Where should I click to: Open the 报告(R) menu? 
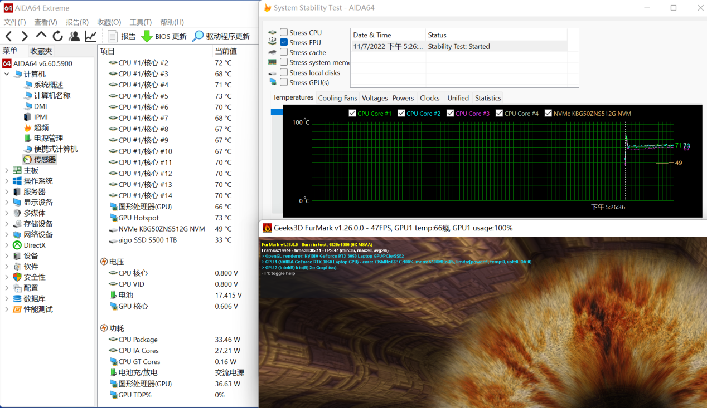tap(77, 22)
